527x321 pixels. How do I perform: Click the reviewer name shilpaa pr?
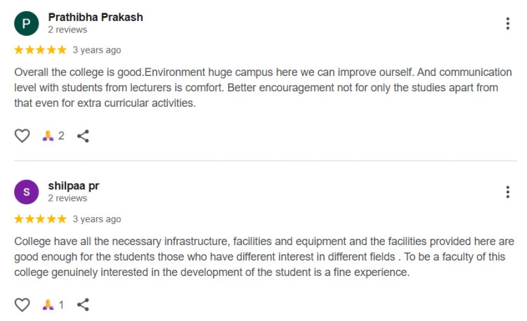(73, 185)
